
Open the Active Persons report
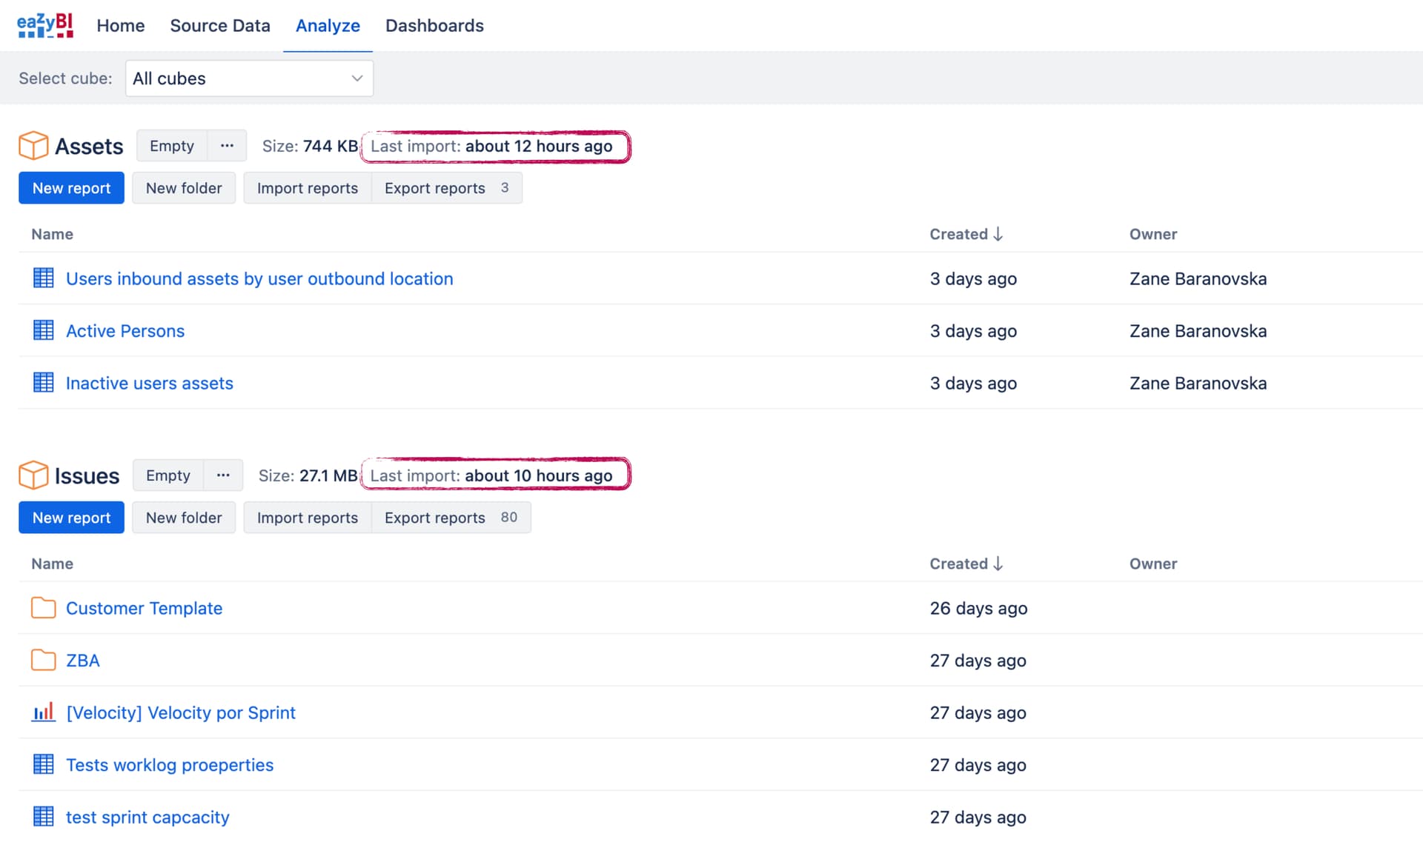coord(125,331)
